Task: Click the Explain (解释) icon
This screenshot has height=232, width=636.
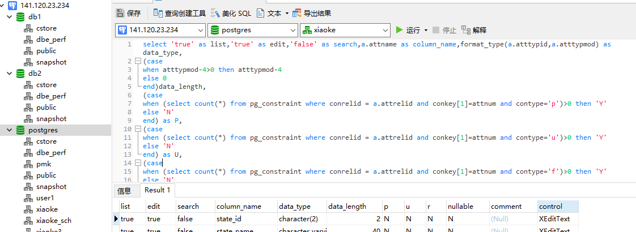Action: click(467, 30)
